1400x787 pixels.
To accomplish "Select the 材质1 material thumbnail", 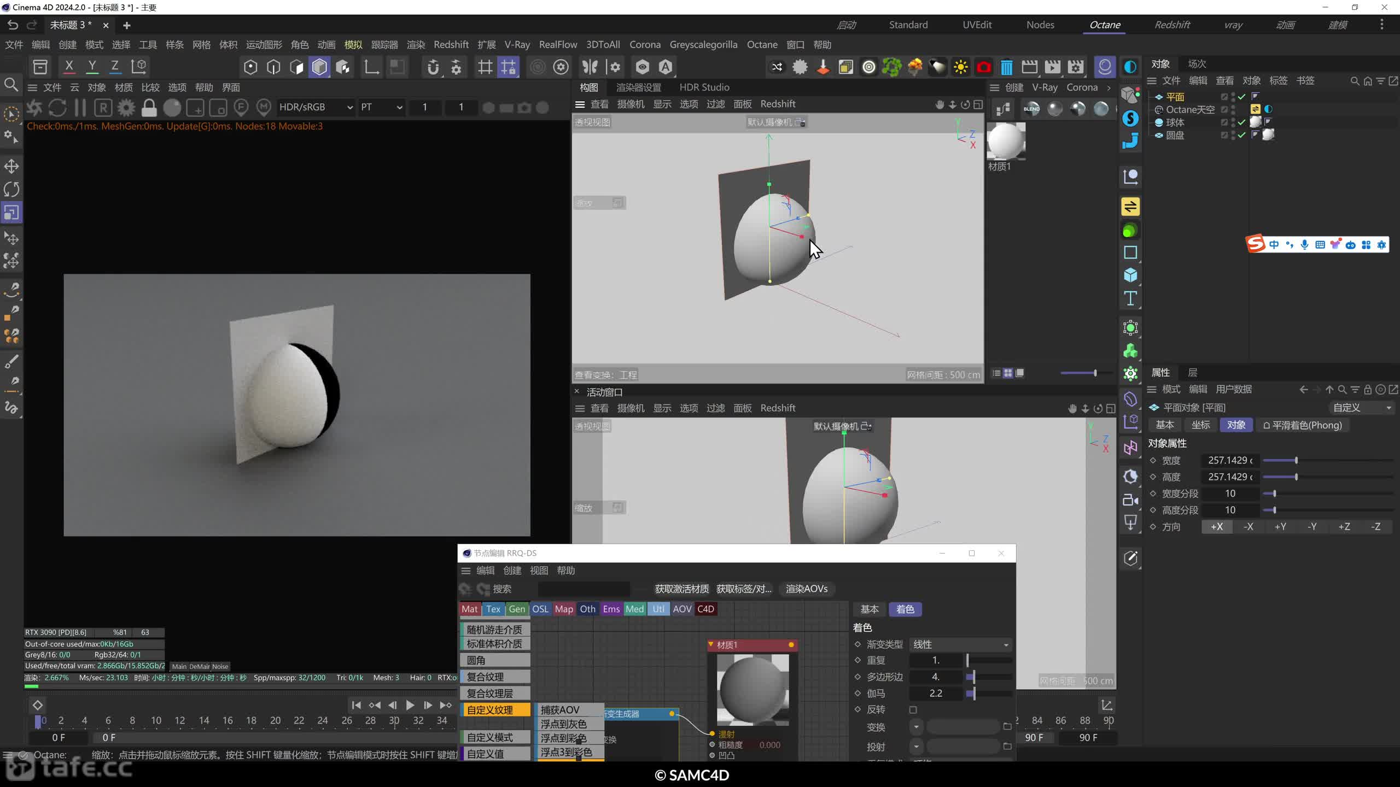I will coord(1006,141).
